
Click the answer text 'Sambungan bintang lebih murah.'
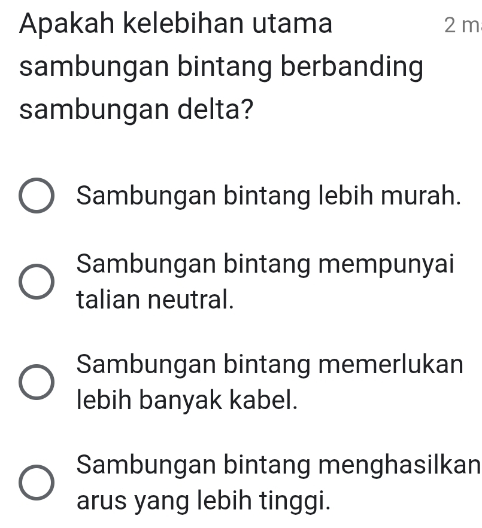pyautogui.click(x=268, y=195)
